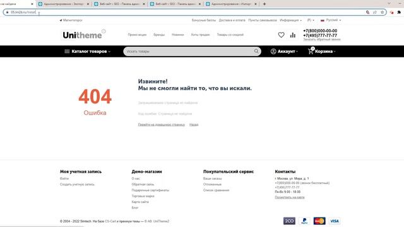This screenshot has width=404, height=227.
Task: Click the Доставка и оплата link
Action: [x=232, y=20]
